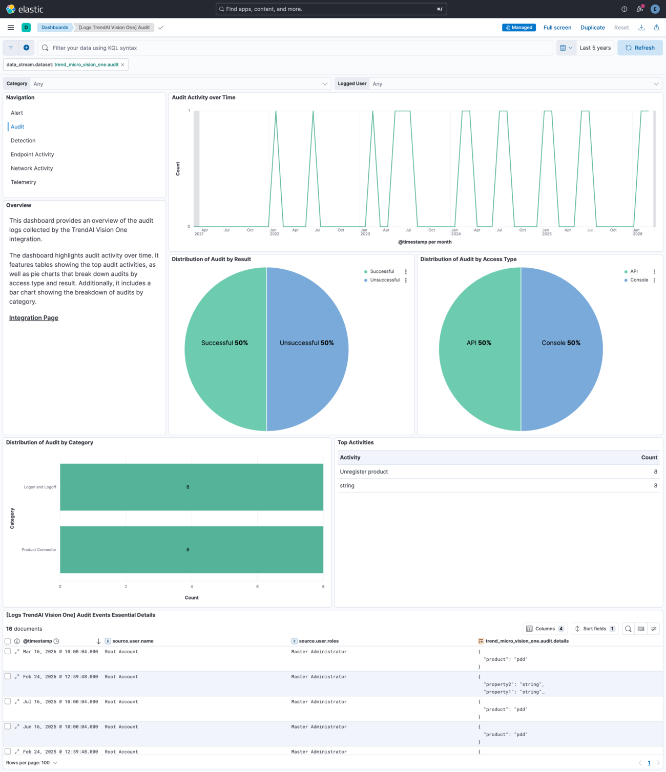Viewport: 666px width, 772px height.
Task: Open the date picker calendar icon
Action: pos(563,48)
